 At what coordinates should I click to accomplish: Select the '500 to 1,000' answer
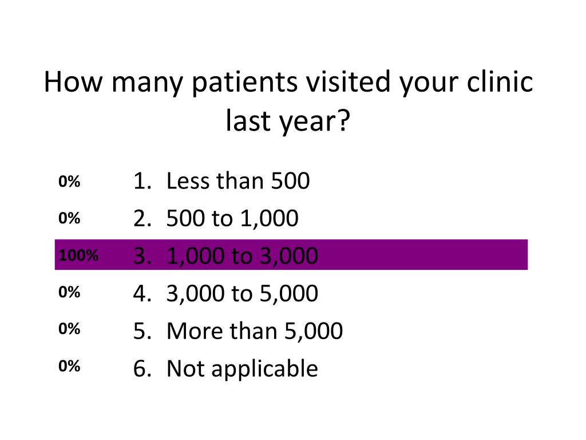(x=232, y=218)
